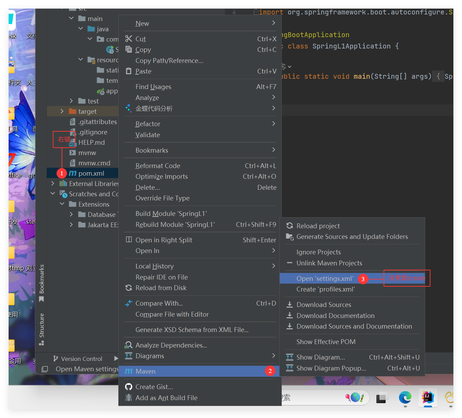Click the Generate Sources folder icon
462x418 pixels.
(x=290, y=236)
